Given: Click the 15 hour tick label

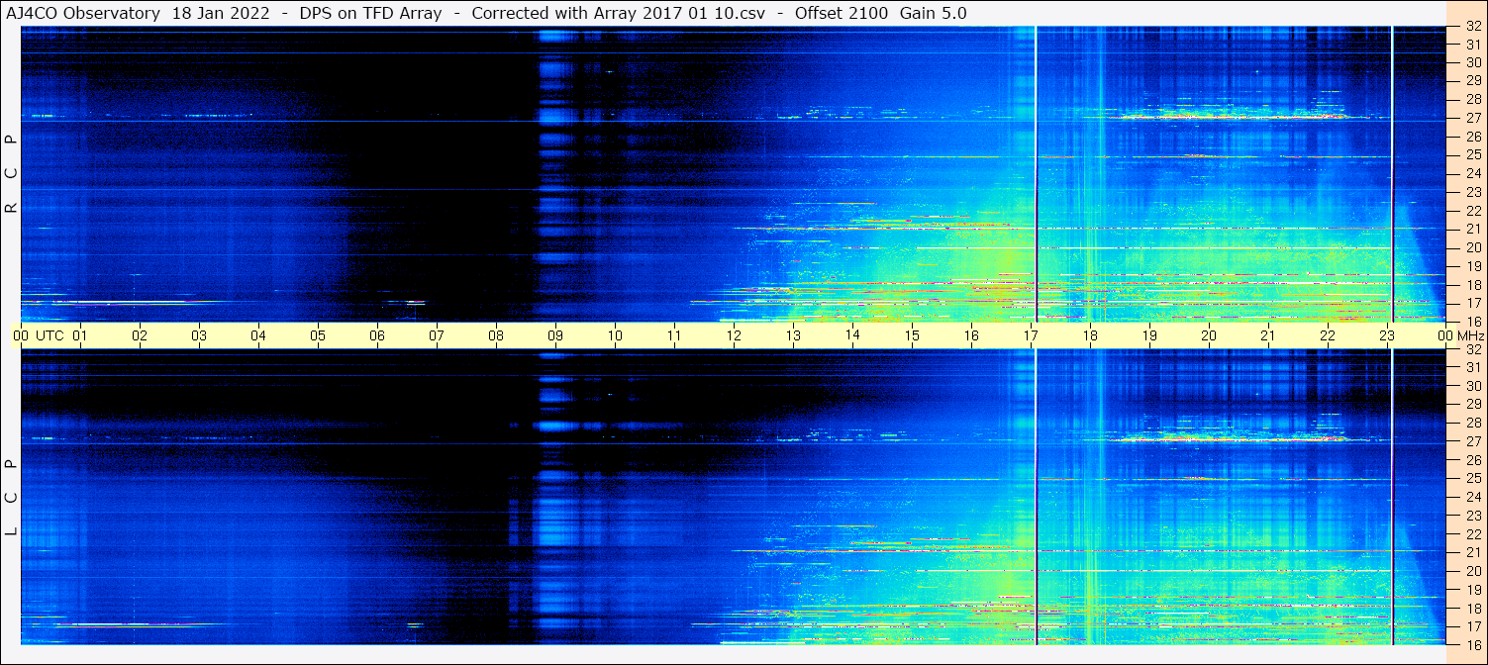Looking at the screenshot, I should pos(912,335).
